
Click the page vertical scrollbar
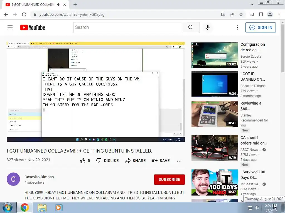[x=283, y=48]
